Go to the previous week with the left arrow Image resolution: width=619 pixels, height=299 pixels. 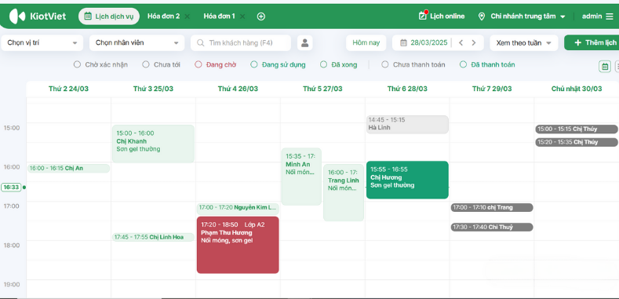point(461,42)
